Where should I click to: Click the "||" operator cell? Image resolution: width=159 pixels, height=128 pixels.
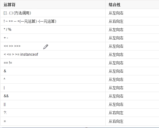click(53, 104)
